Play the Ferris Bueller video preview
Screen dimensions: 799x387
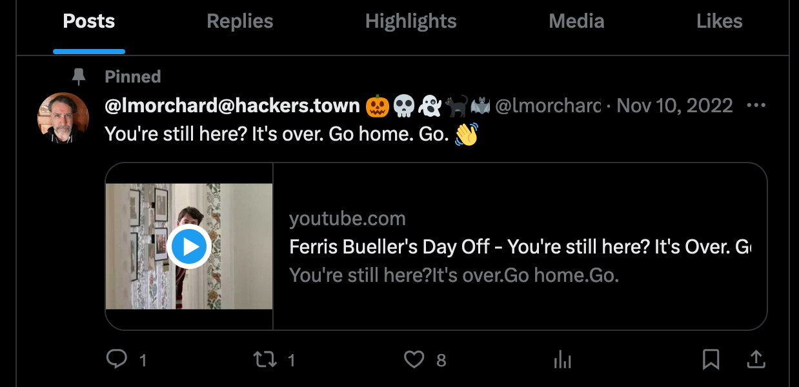tap(188, 246)
